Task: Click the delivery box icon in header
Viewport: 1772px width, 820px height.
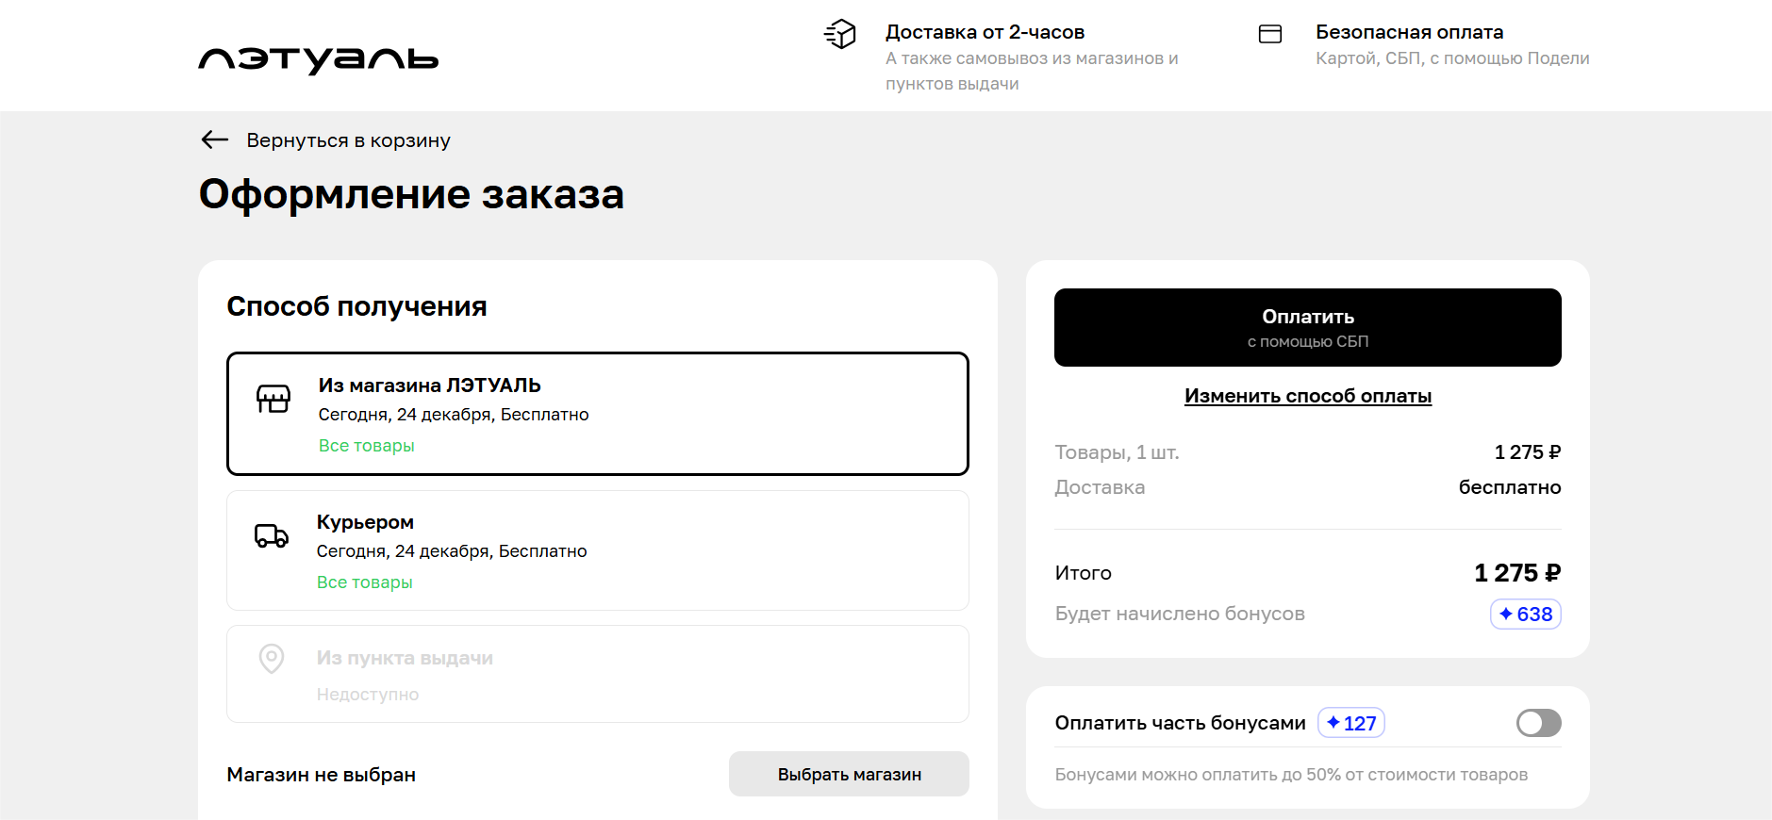Action: tap(839, 34)
